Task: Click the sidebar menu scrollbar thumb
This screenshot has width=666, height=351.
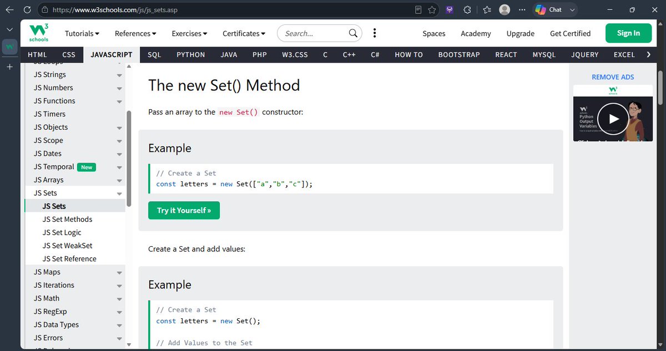Action: (129, 158)
